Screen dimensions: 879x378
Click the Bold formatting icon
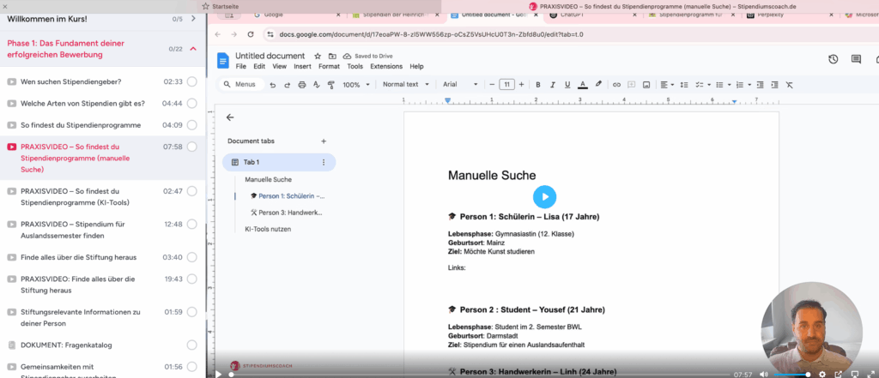coord(538,85)
